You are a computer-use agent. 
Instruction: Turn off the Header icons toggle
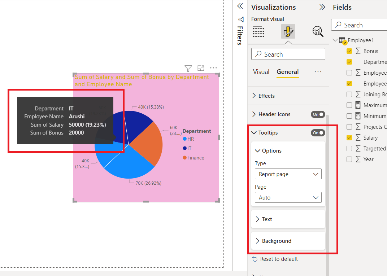[318, 114]
